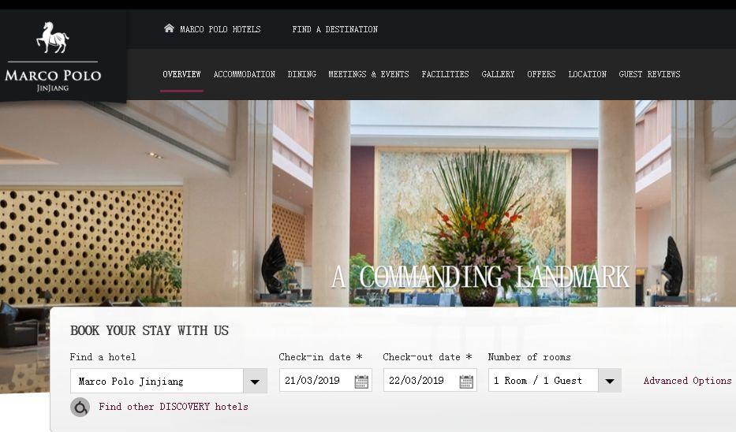Click the Find a Destination link
The image size is (736, 432).
[334, 29]
